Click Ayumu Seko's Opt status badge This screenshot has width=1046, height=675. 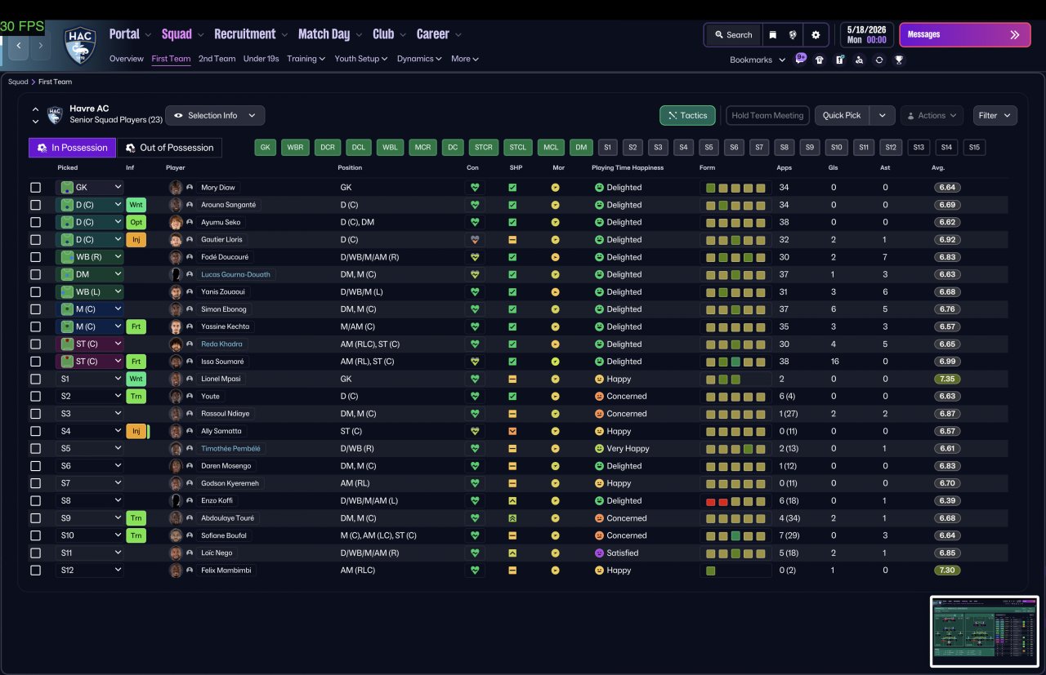tap(136, 222)
